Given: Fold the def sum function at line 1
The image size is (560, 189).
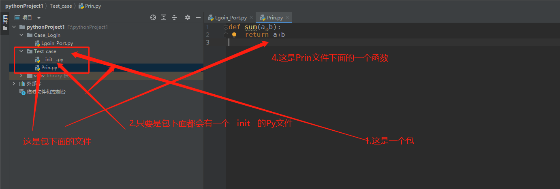Looking at the screenshot, I should click(226, 27).
